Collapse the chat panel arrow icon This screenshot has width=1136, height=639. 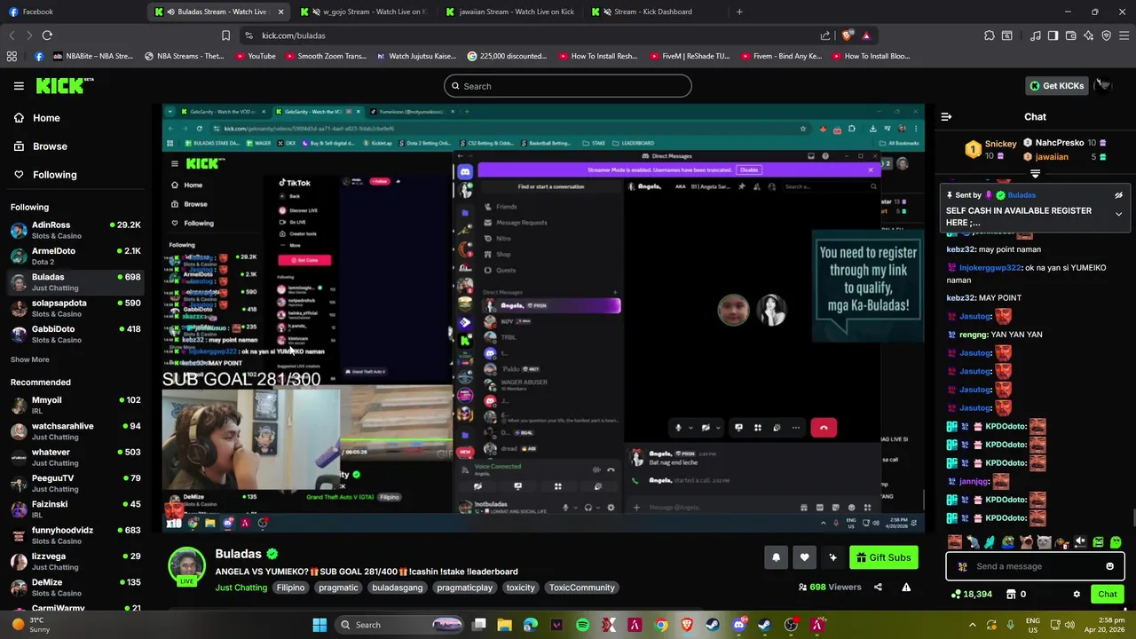(946, 116)
